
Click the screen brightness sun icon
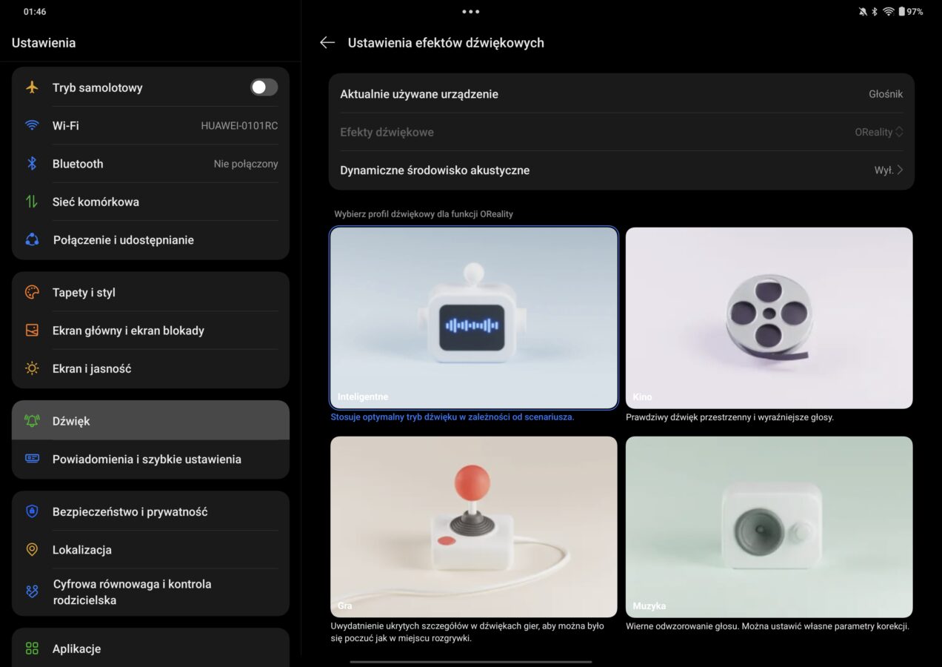32,368
